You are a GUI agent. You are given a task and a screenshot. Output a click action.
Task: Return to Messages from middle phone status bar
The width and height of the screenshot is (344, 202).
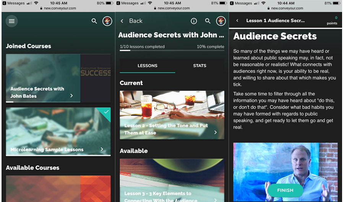(127, 3)
